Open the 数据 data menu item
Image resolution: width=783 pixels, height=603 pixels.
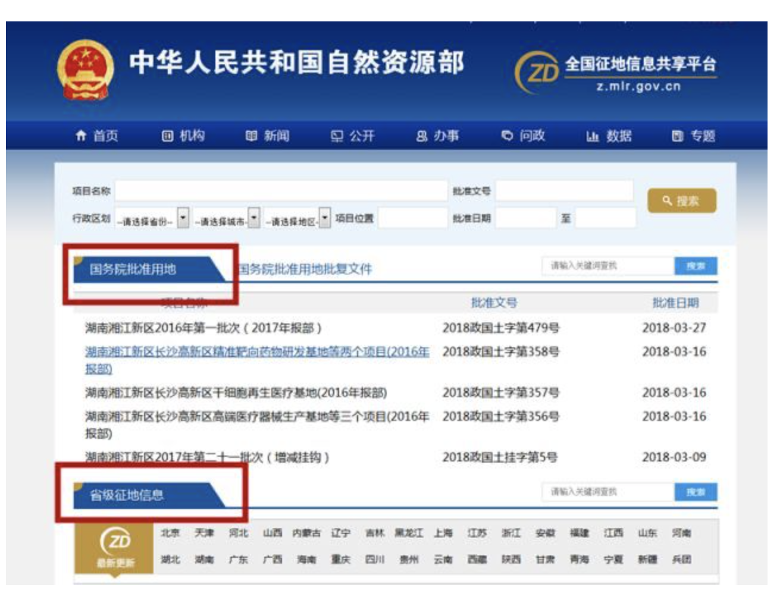click(609, 136)
